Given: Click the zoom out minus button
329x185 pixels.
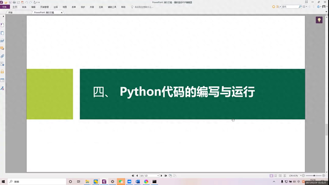Looking at the screenshot, I should coord(303,176).
